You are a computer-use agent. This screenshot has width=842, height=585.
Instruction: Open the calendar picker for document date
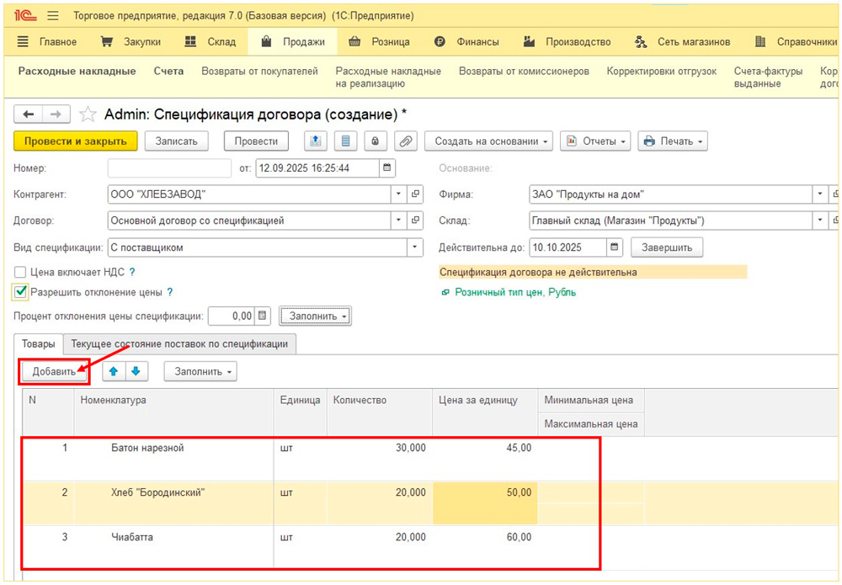click(x=386, y=168)
